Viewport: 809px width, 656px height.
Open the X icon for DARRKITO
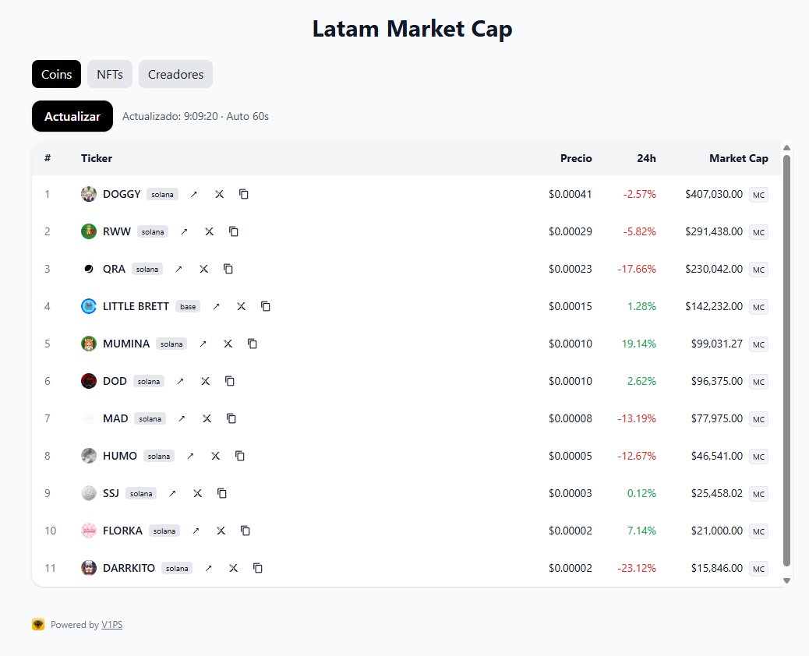tap(233, 568)
